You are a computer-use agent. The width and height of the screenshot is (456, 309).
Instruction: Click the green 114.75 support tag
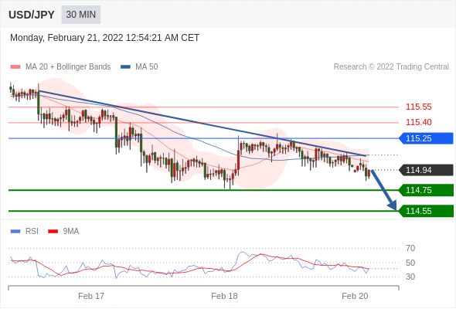426,190
